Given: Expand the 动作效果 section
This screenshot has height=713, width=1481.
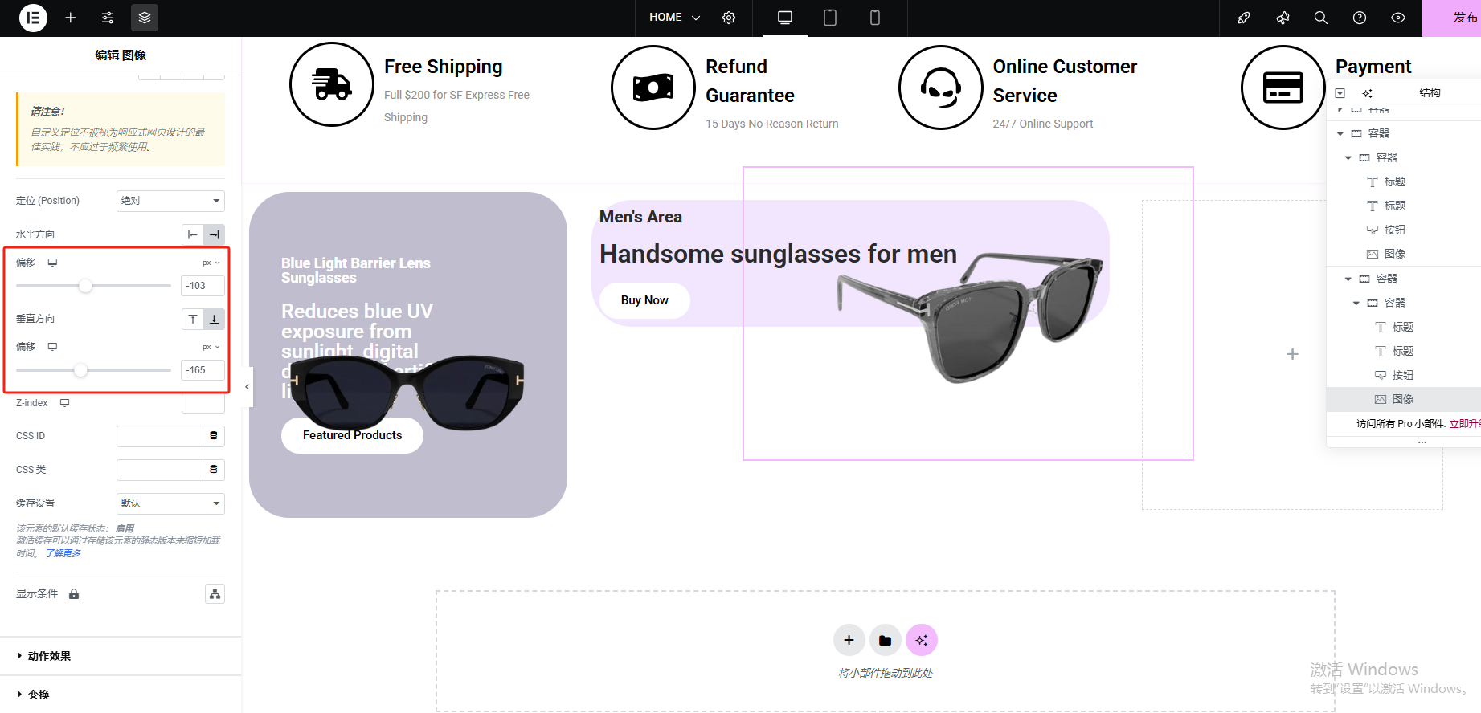Looking at the screenshot, I should pyautogui.click(x=49, y=656).
